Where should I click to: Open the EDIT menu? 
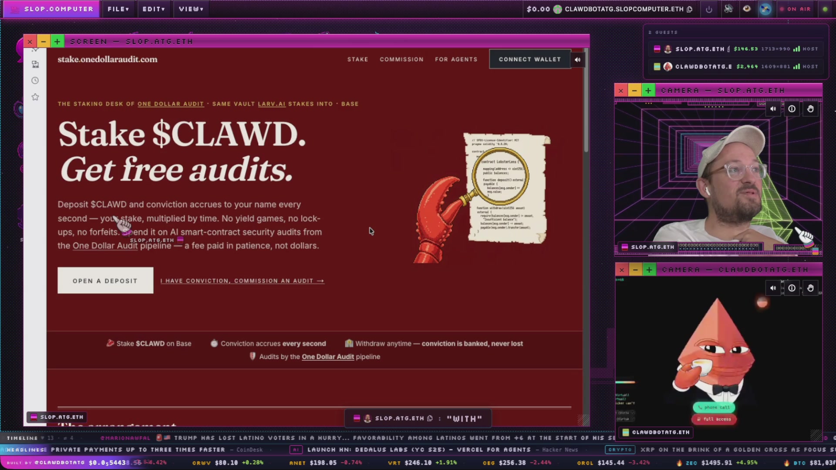(154, 9)
